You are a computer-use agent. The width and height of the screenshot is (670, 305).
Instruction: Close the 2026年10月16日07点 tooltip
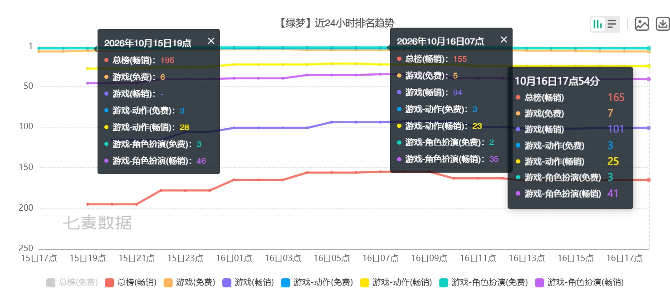(504, 39)
